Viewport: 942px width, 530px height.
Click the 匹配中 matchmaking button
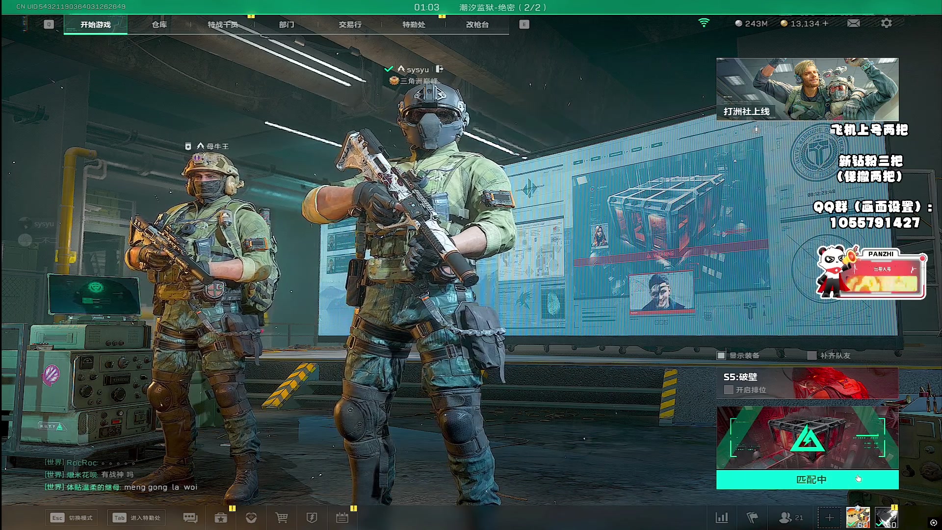[808, 479]
